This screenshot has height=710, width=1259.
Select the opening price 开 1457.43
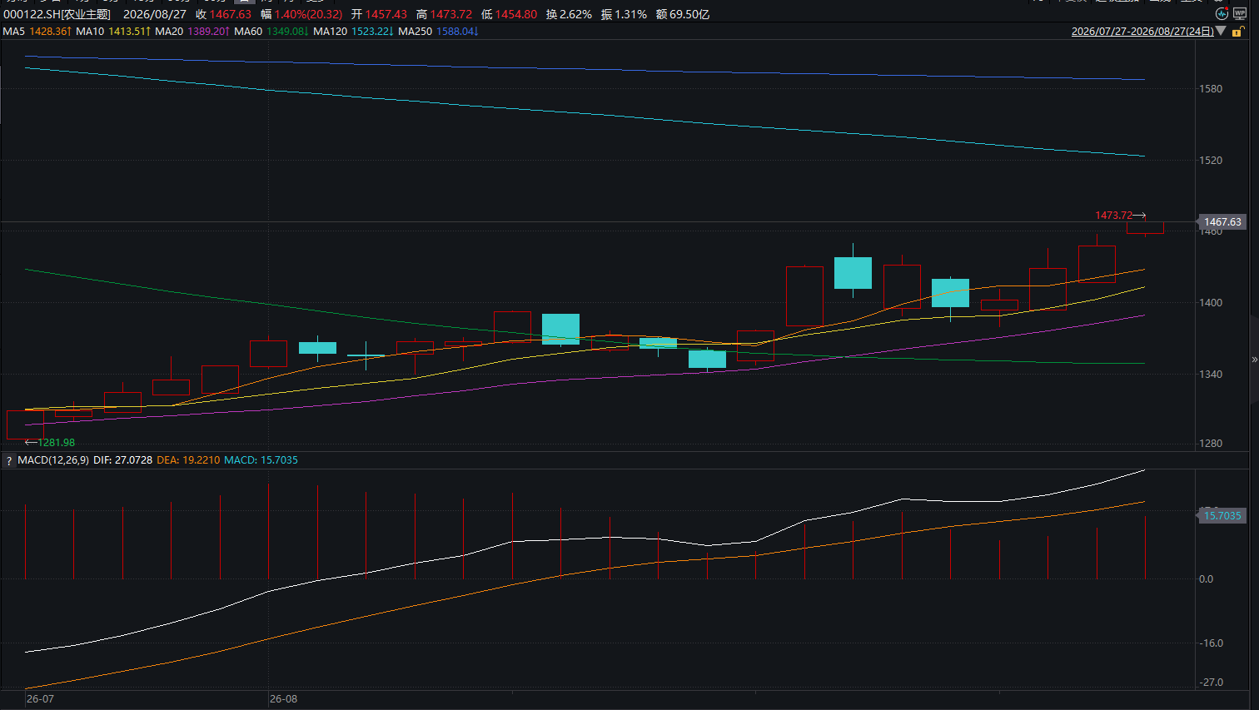click(379, 14)
